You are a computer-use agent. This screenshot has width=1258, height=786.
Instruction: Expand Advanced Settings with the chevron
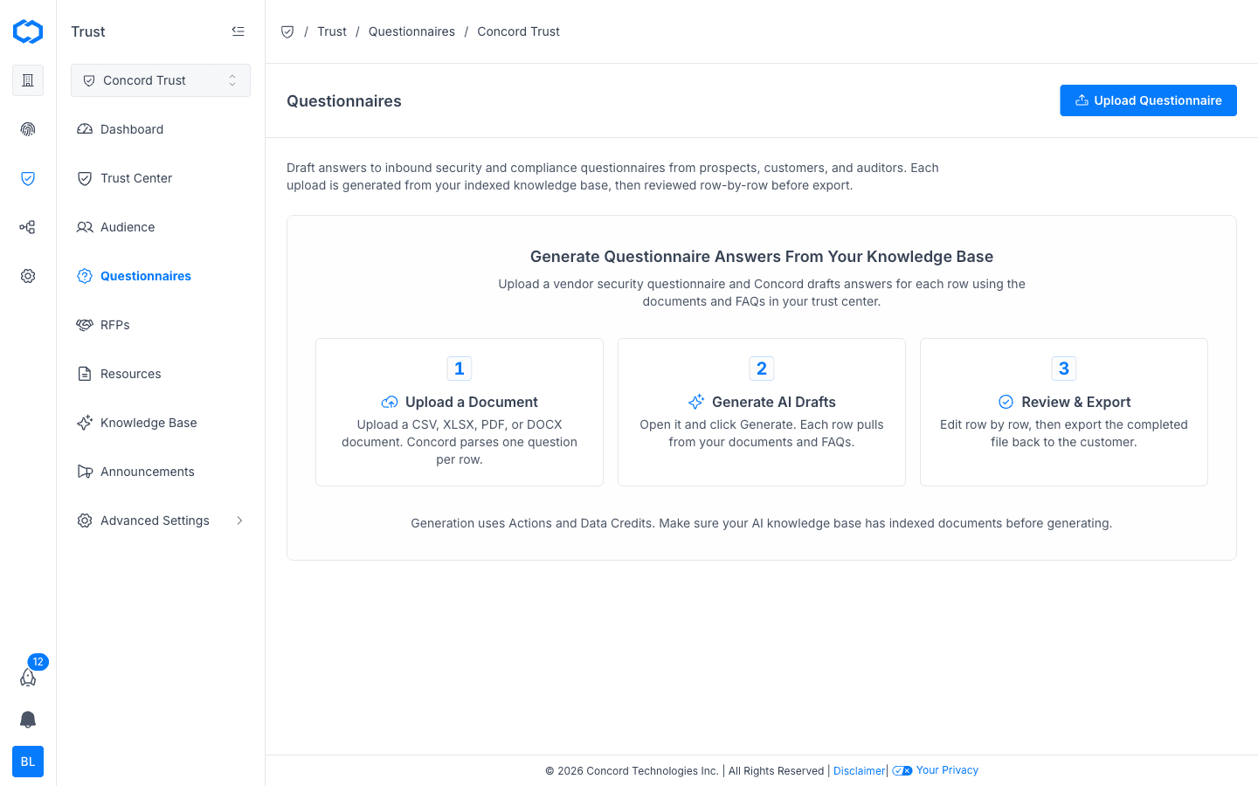click(x=239, y=521)
